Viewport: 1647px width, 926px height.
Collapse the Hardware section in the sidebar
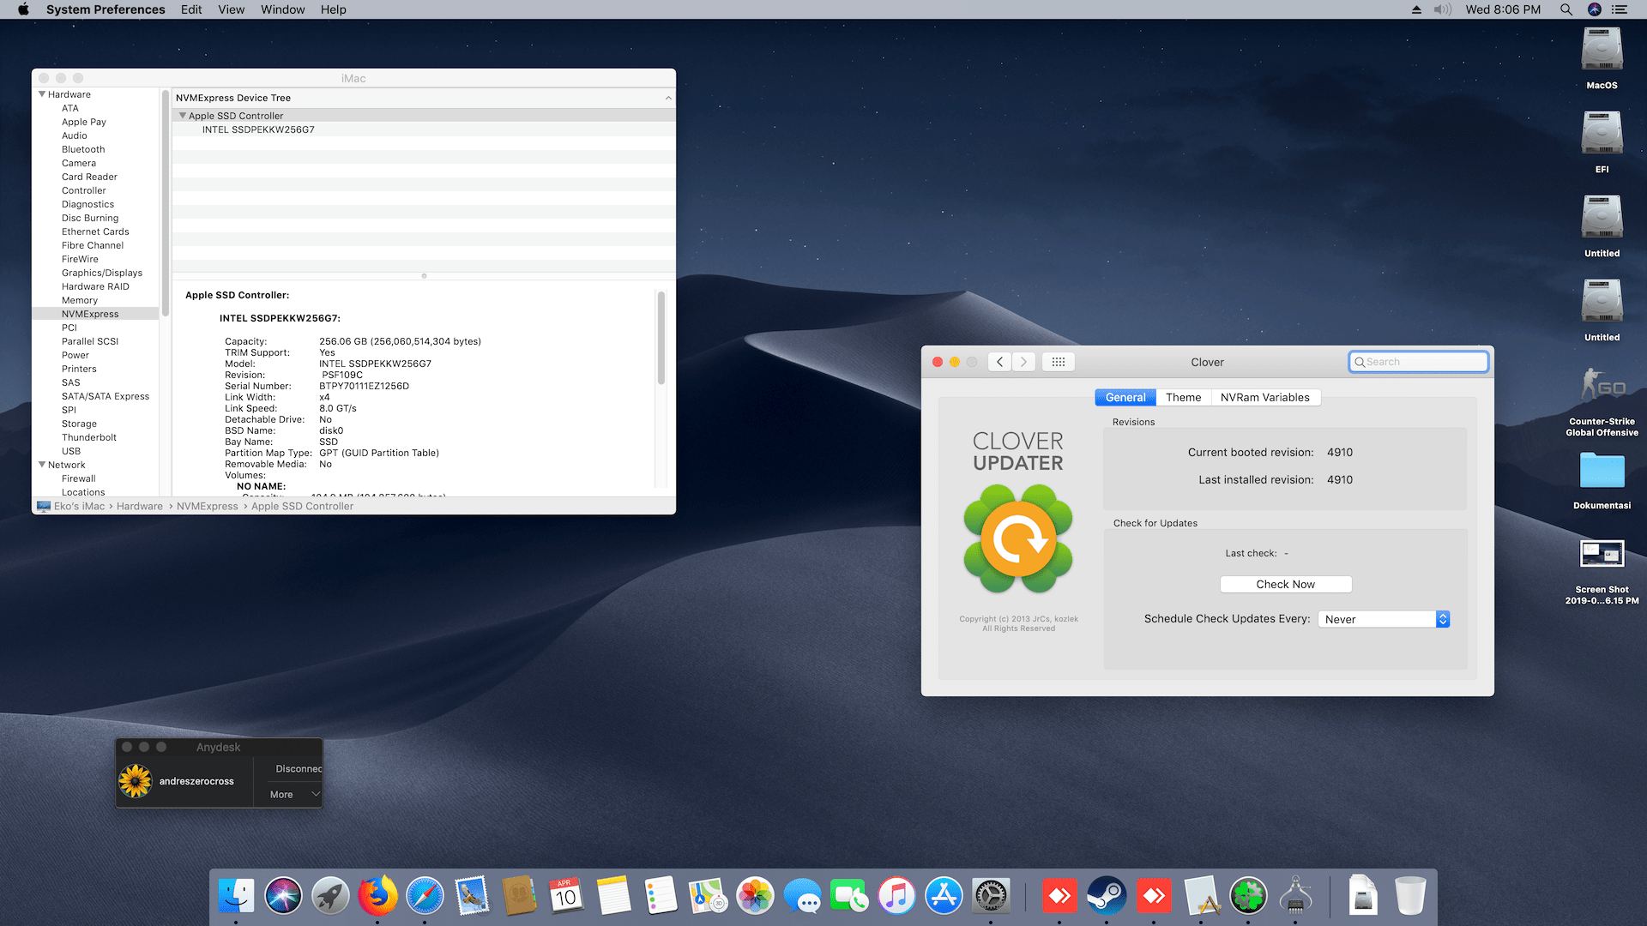[42, 94]
